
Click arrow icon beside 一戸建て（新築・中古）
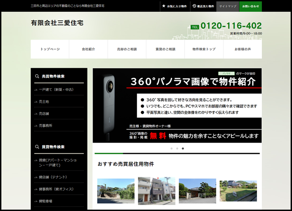tap(36, 90)
